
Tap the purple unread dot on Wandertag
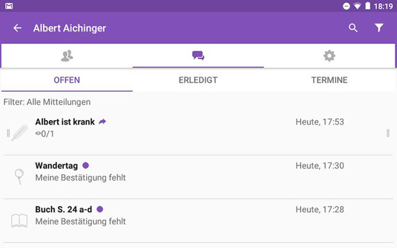pos(86,166)
